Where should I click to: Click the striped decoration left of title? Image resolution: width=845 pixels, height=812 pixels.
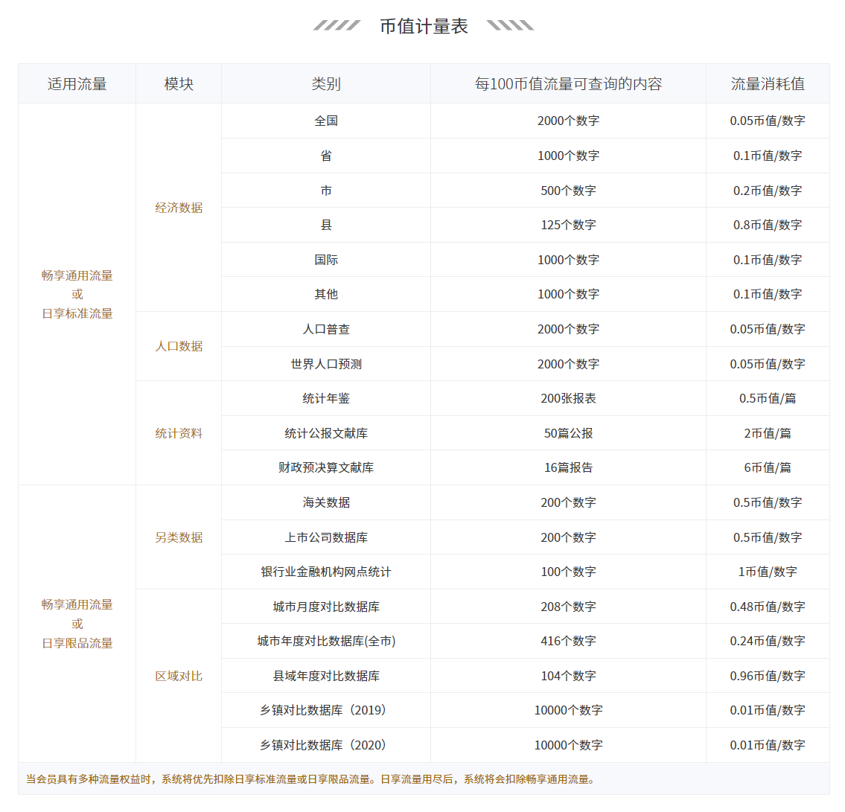(337, 26)
